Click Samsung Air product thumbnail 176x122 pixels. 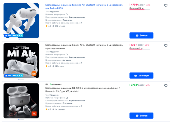coord(21,21)
